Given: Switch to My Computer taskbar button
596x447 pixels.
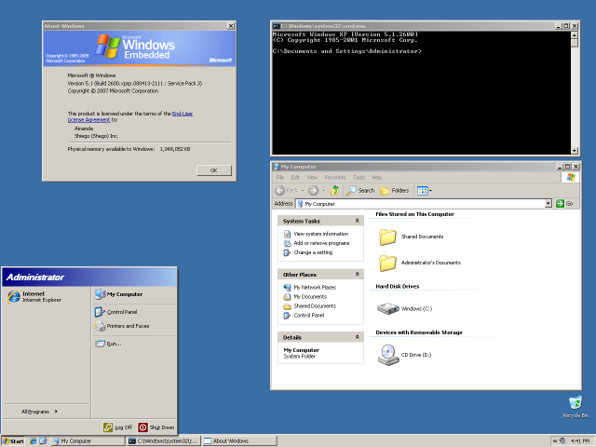Looking at the screenshot, I should tap(88, 440).
